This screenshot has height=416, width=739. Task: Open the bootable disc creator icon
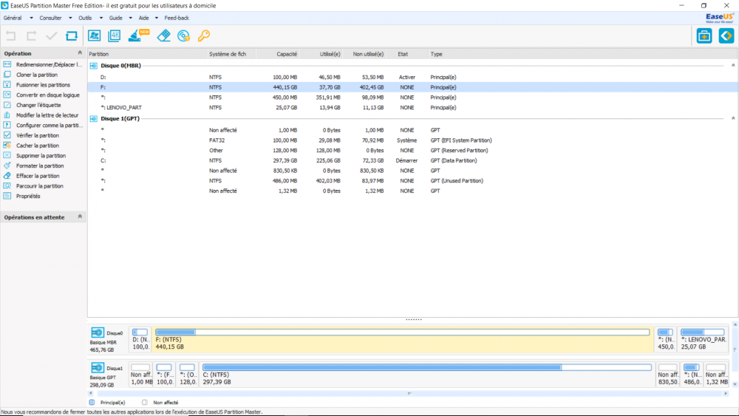click(x=183, y=35)
